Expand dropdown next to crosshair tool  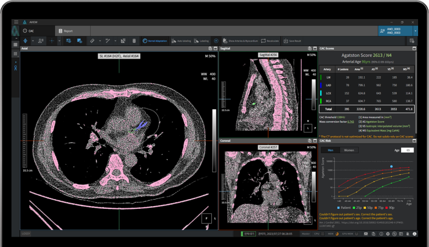(59, 41)
